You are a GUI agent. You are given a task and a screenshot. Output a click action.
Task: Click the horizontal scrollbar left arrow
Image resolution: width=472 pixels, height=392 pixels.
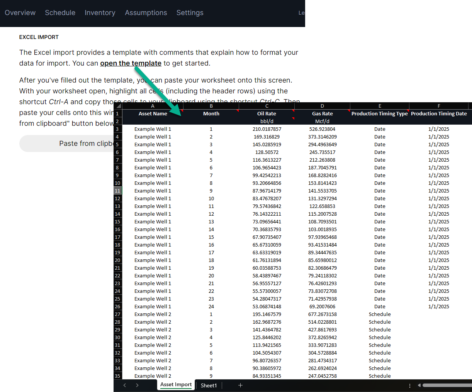click(x=419, y=385)
